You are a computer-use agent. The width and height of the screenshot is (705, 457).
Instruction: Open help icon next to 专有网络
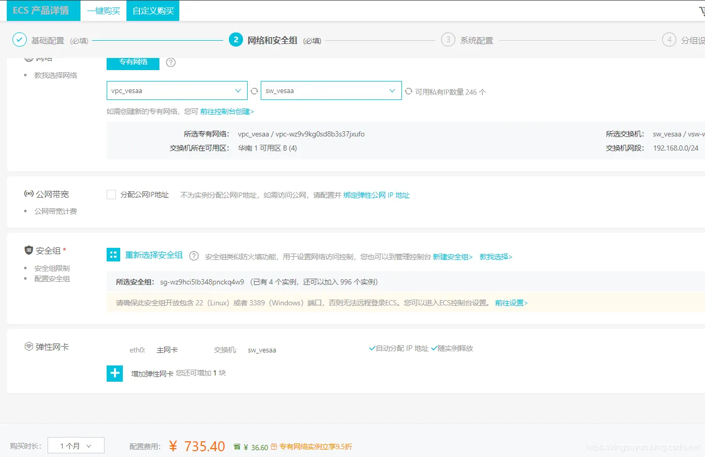point(171,62)
